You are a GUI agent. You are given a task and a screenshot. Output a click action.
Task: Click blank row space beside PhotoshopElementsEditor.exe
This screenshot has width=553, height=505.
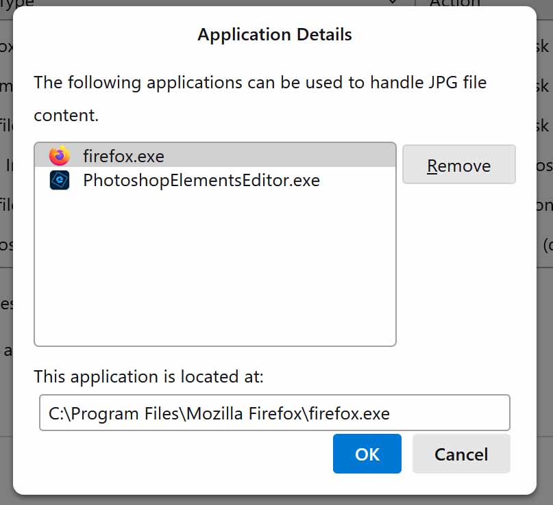coord(356,181)
